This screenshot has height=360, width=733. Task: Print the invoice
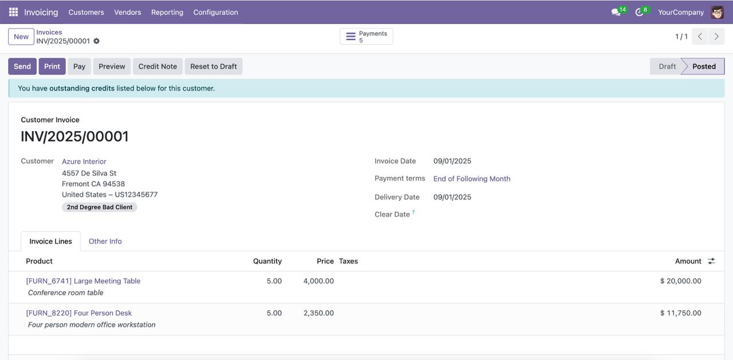pos(52,66)
